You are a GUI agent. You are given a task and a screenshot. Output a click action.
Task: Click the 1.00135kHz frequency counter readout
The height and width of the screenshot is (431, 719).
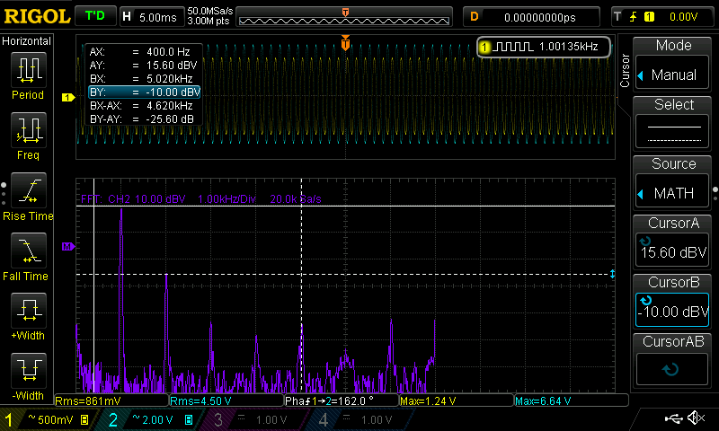(x=569, y=47)
